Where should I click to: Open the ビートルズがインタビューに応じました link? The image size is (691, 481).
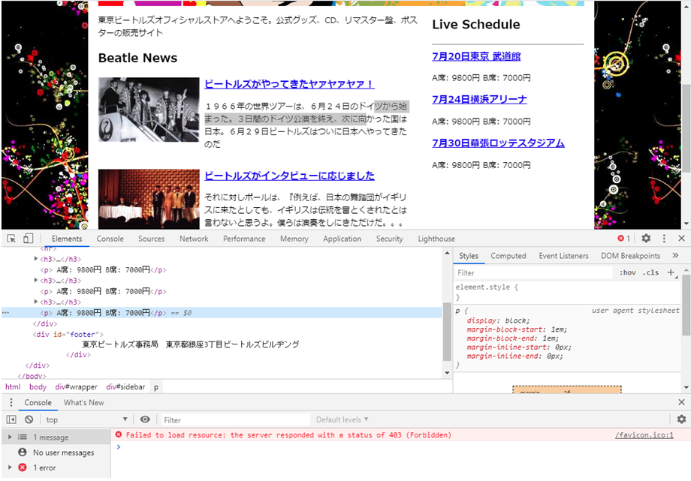tap(289, 176)
